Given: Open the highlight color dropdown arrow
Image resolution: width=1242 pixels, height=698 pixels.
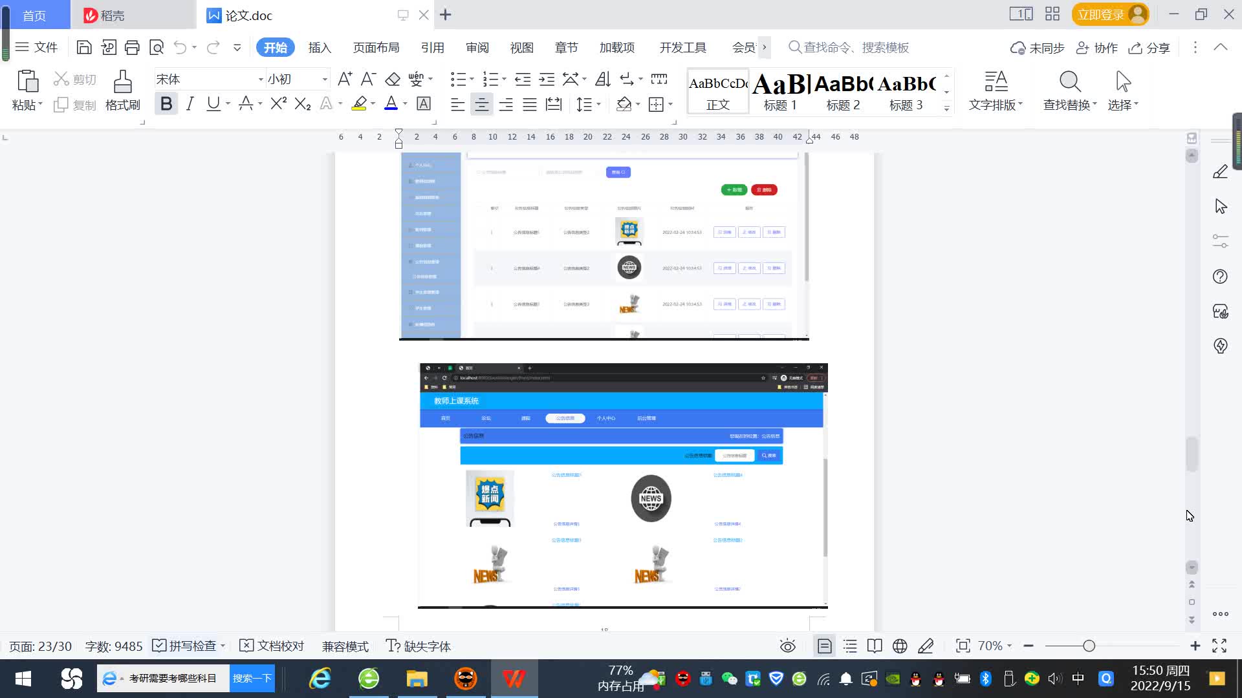Looking at the screenshot, I should coord(373,103).
